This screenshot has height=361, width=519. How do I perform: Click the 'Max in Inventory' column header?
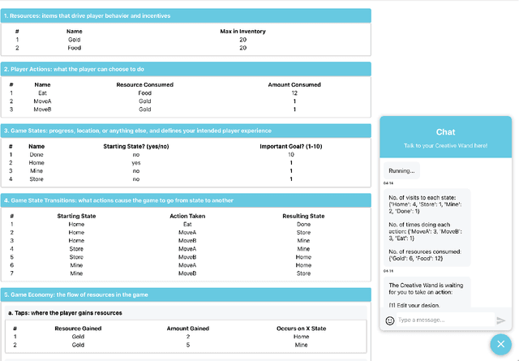click(243, 31)
